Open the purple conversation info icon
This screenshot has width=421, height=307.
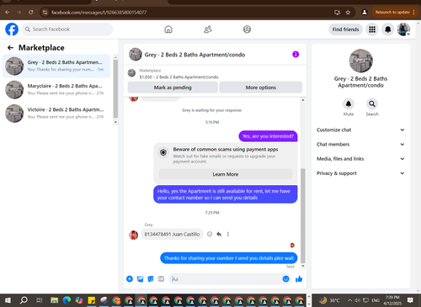(x=296, y=55)
